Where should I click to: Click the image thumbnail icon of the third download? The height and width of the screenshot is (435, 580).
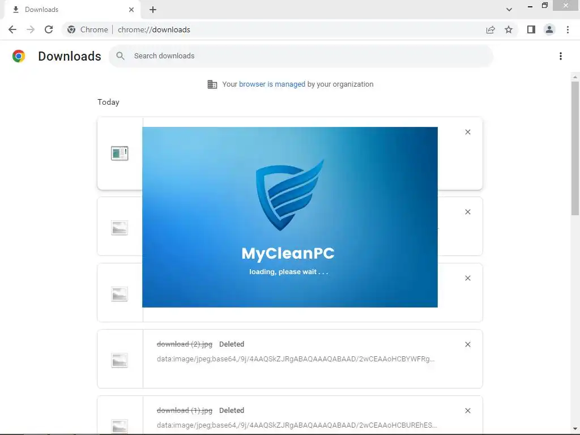(120, 294)
